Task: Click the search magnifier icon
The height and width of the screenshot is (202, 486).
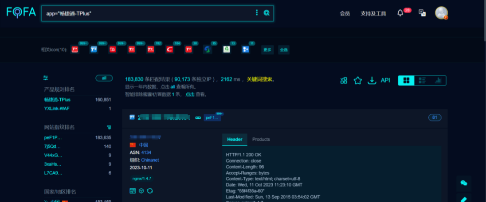Action: tap(267, 13)
